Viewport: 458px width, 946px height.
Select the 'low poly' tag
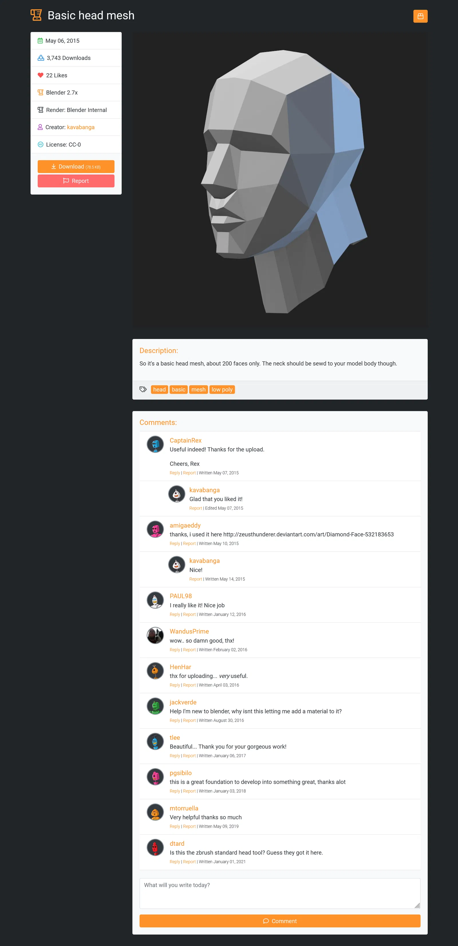pos(222,389)
